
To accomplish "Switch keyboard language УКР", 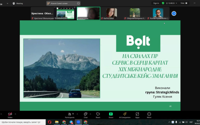I will coord(191,122).
